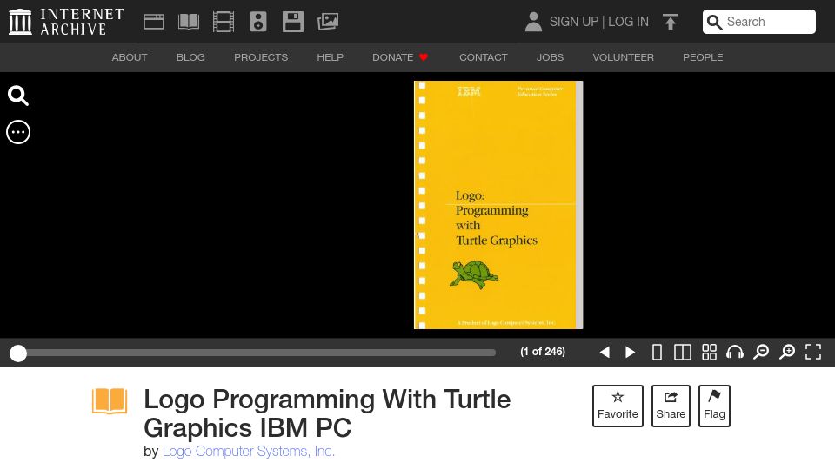Click the user avatar icon

(x=533, y=22)
